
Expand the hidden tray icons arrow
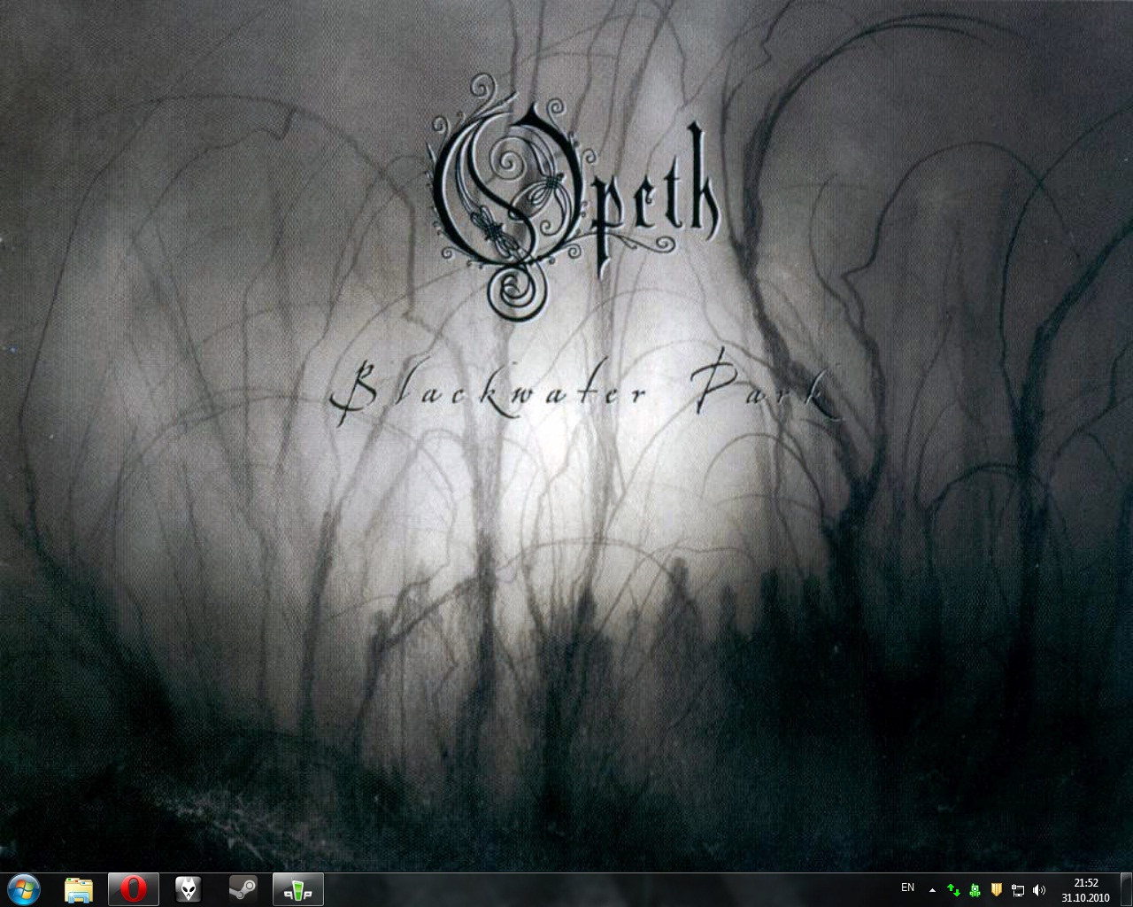pos(932,889)
